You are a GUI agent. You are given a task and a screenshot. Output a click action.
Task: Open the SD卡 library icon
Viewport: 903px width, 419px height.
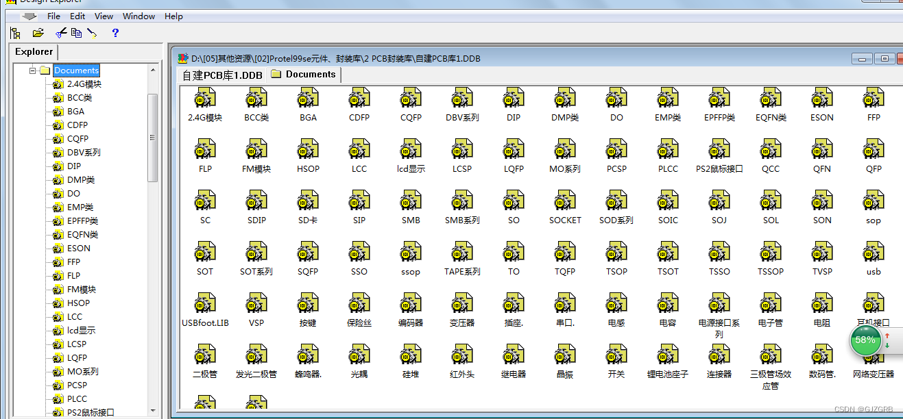click(x=308, y=201)
